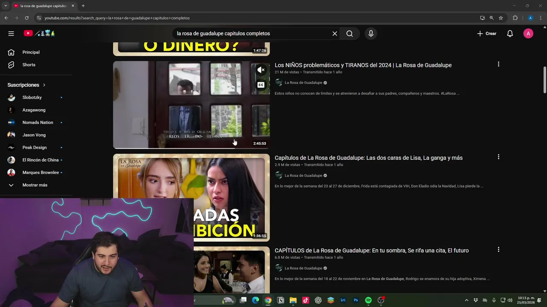This screenshot has width=547, height=307.
Task: Unmute the NIÑOS problemáticos video preview
Action: click(261, 70)
